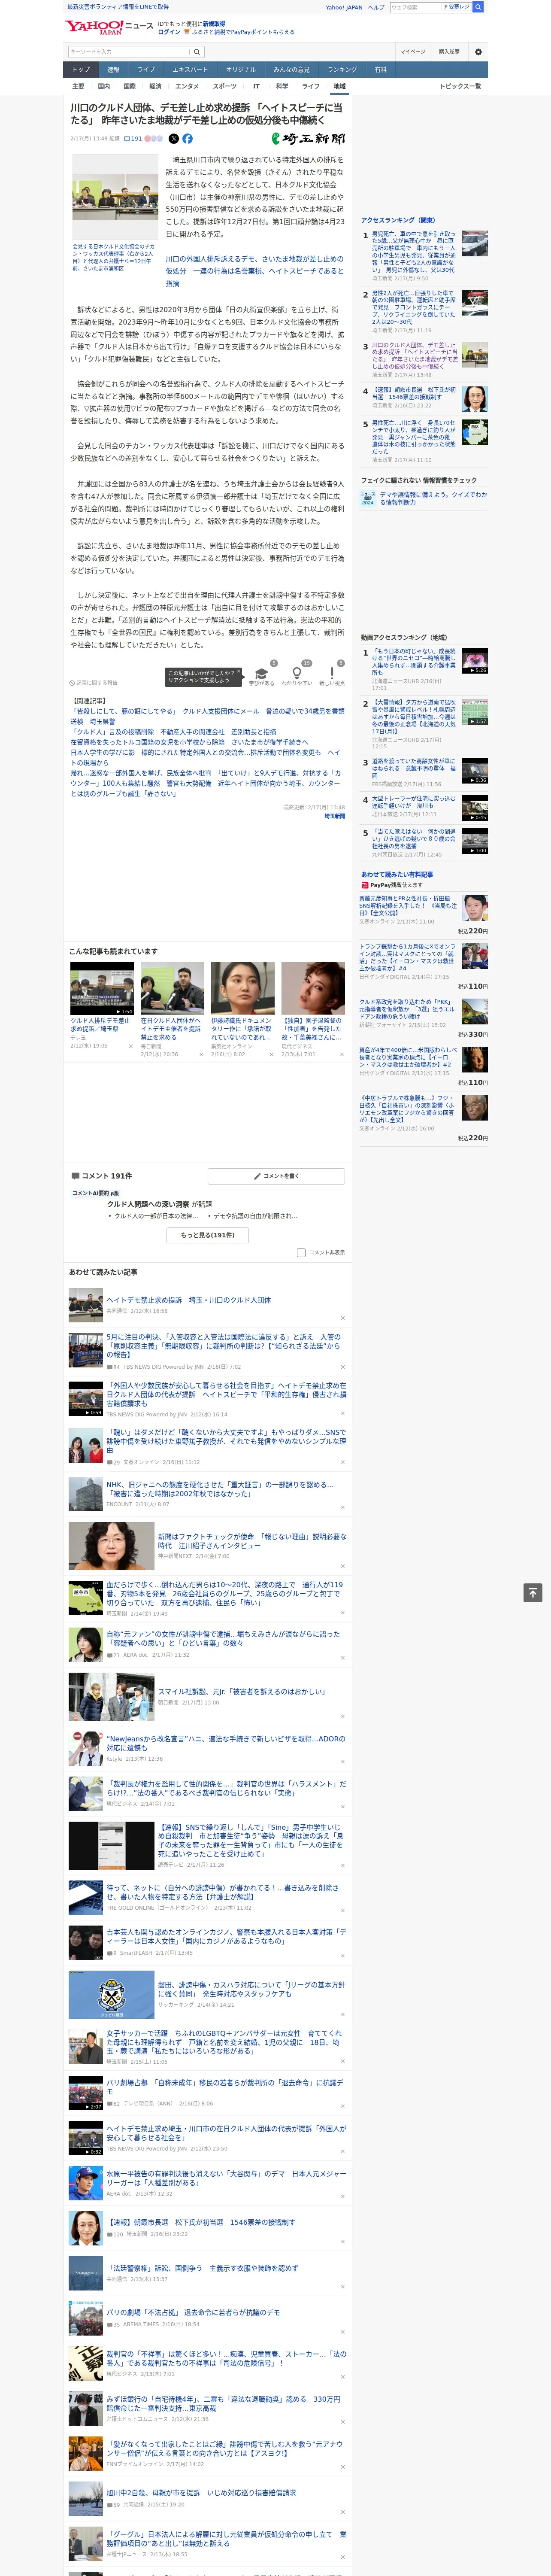The image size is (551, 2576).
Task: Report the article via 記事に関する報告
Action: click(94, 683)
